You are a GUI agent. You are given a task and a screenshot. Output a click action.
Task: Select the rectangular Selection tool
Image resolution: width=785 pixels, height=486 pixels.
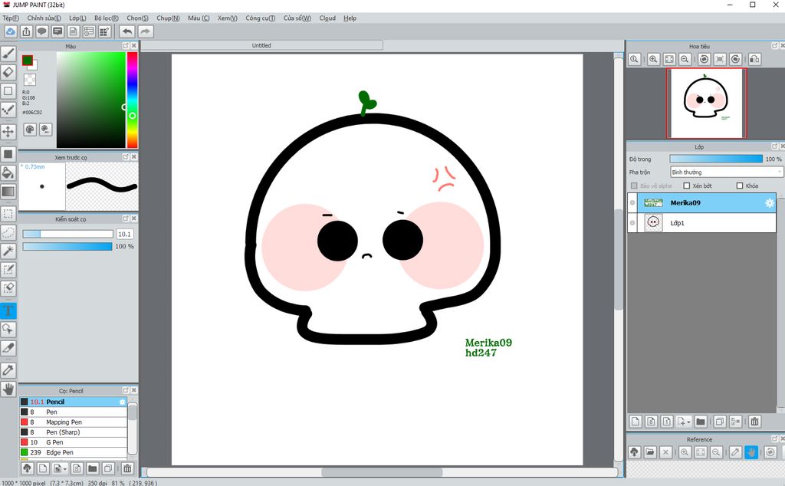click(x=8, y=214)
